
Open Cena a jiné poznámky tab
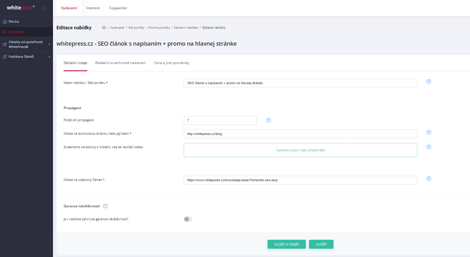click(x=171, y=63)
